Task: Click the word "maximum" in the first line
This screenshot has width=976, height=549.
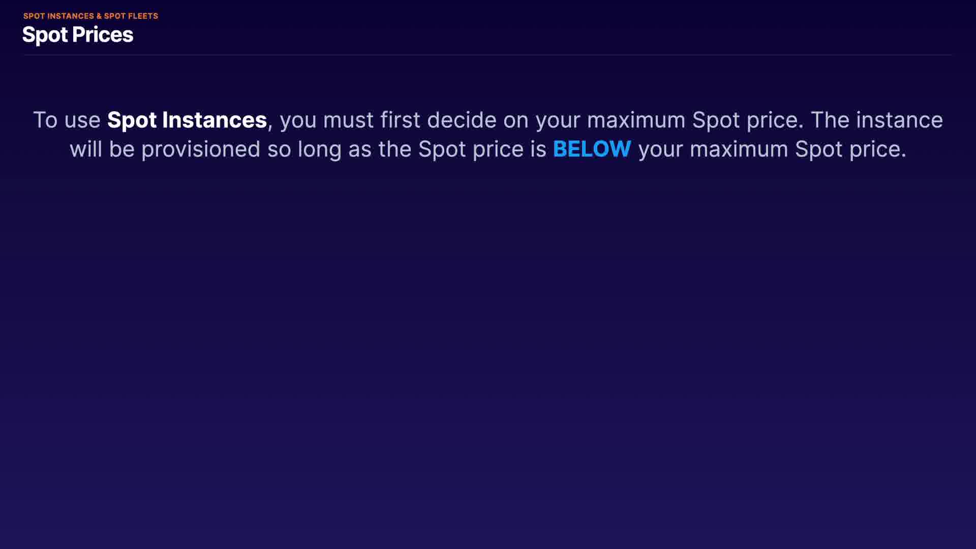Action: tap(636, 120)
